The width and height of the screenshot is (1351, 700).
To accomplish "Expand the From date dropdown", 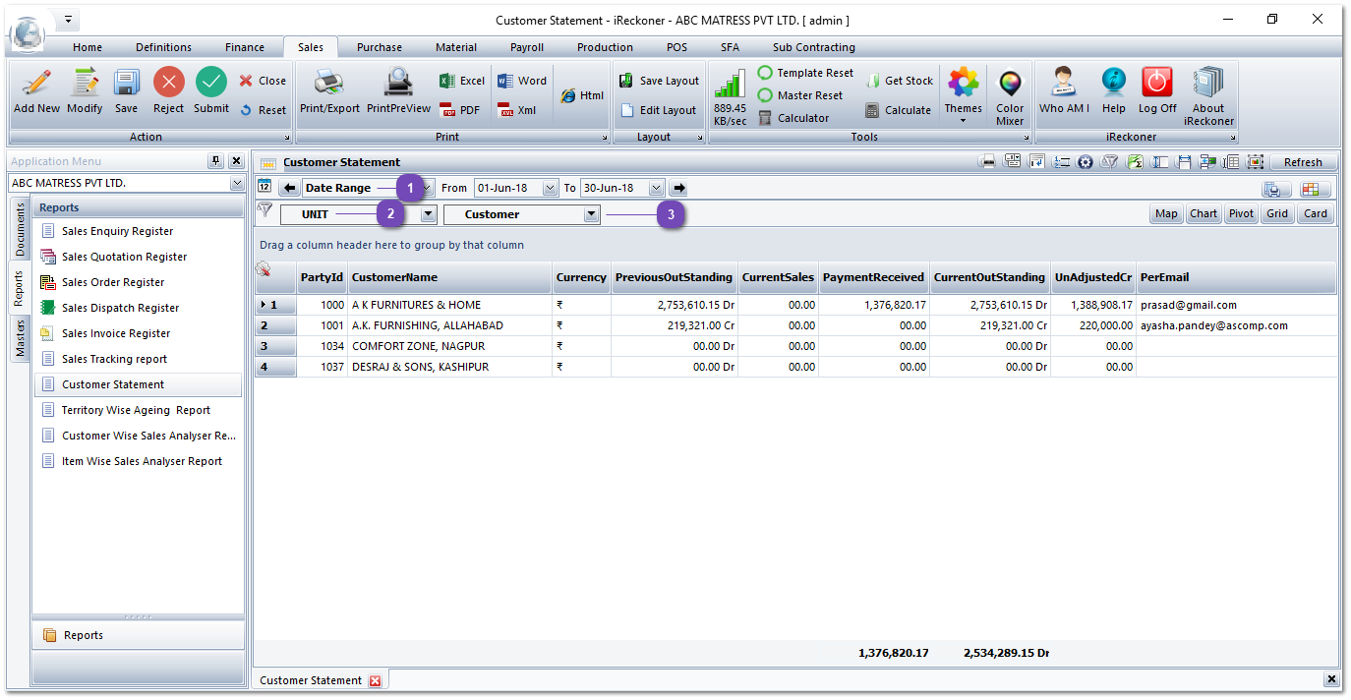I will click(550, 188).
